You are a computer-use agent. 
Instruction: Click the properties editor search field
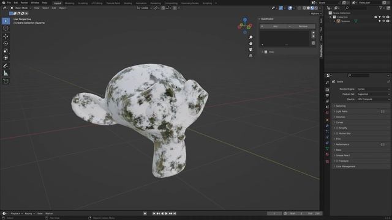click(x=359, y=75)
